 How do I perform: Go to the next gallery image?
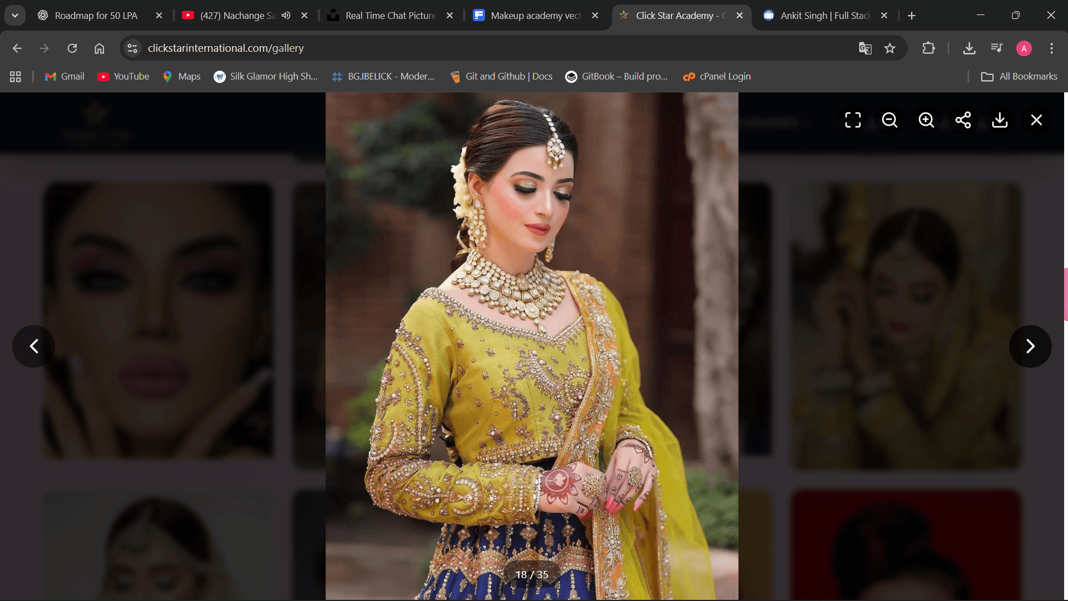pyautogui.click(x=1030, y=346)
